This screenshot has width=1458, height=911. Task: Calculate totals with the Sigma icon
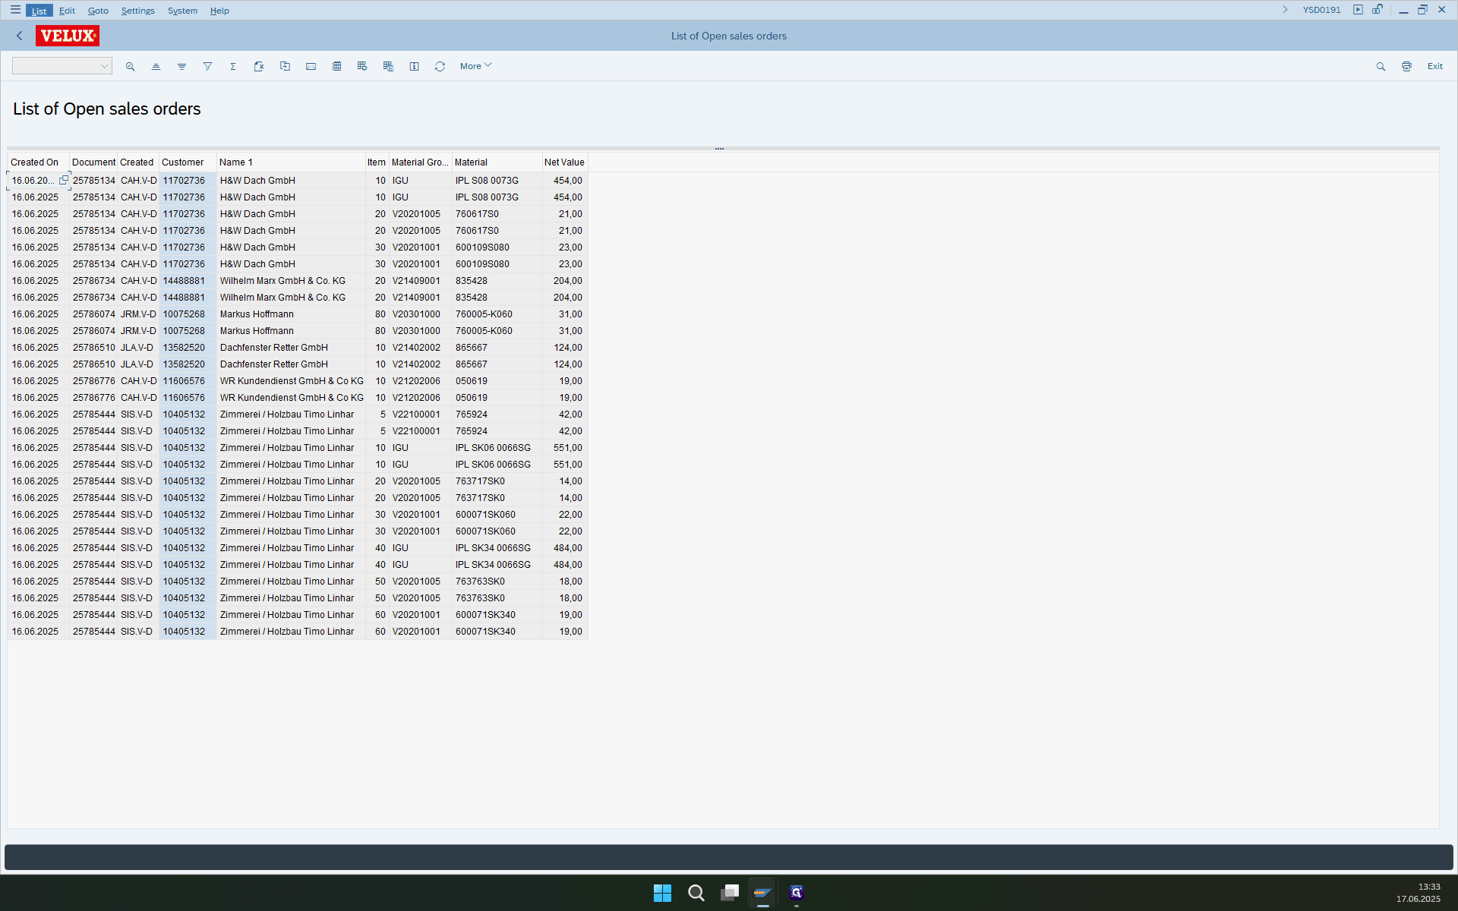click(x=233, y=67)
